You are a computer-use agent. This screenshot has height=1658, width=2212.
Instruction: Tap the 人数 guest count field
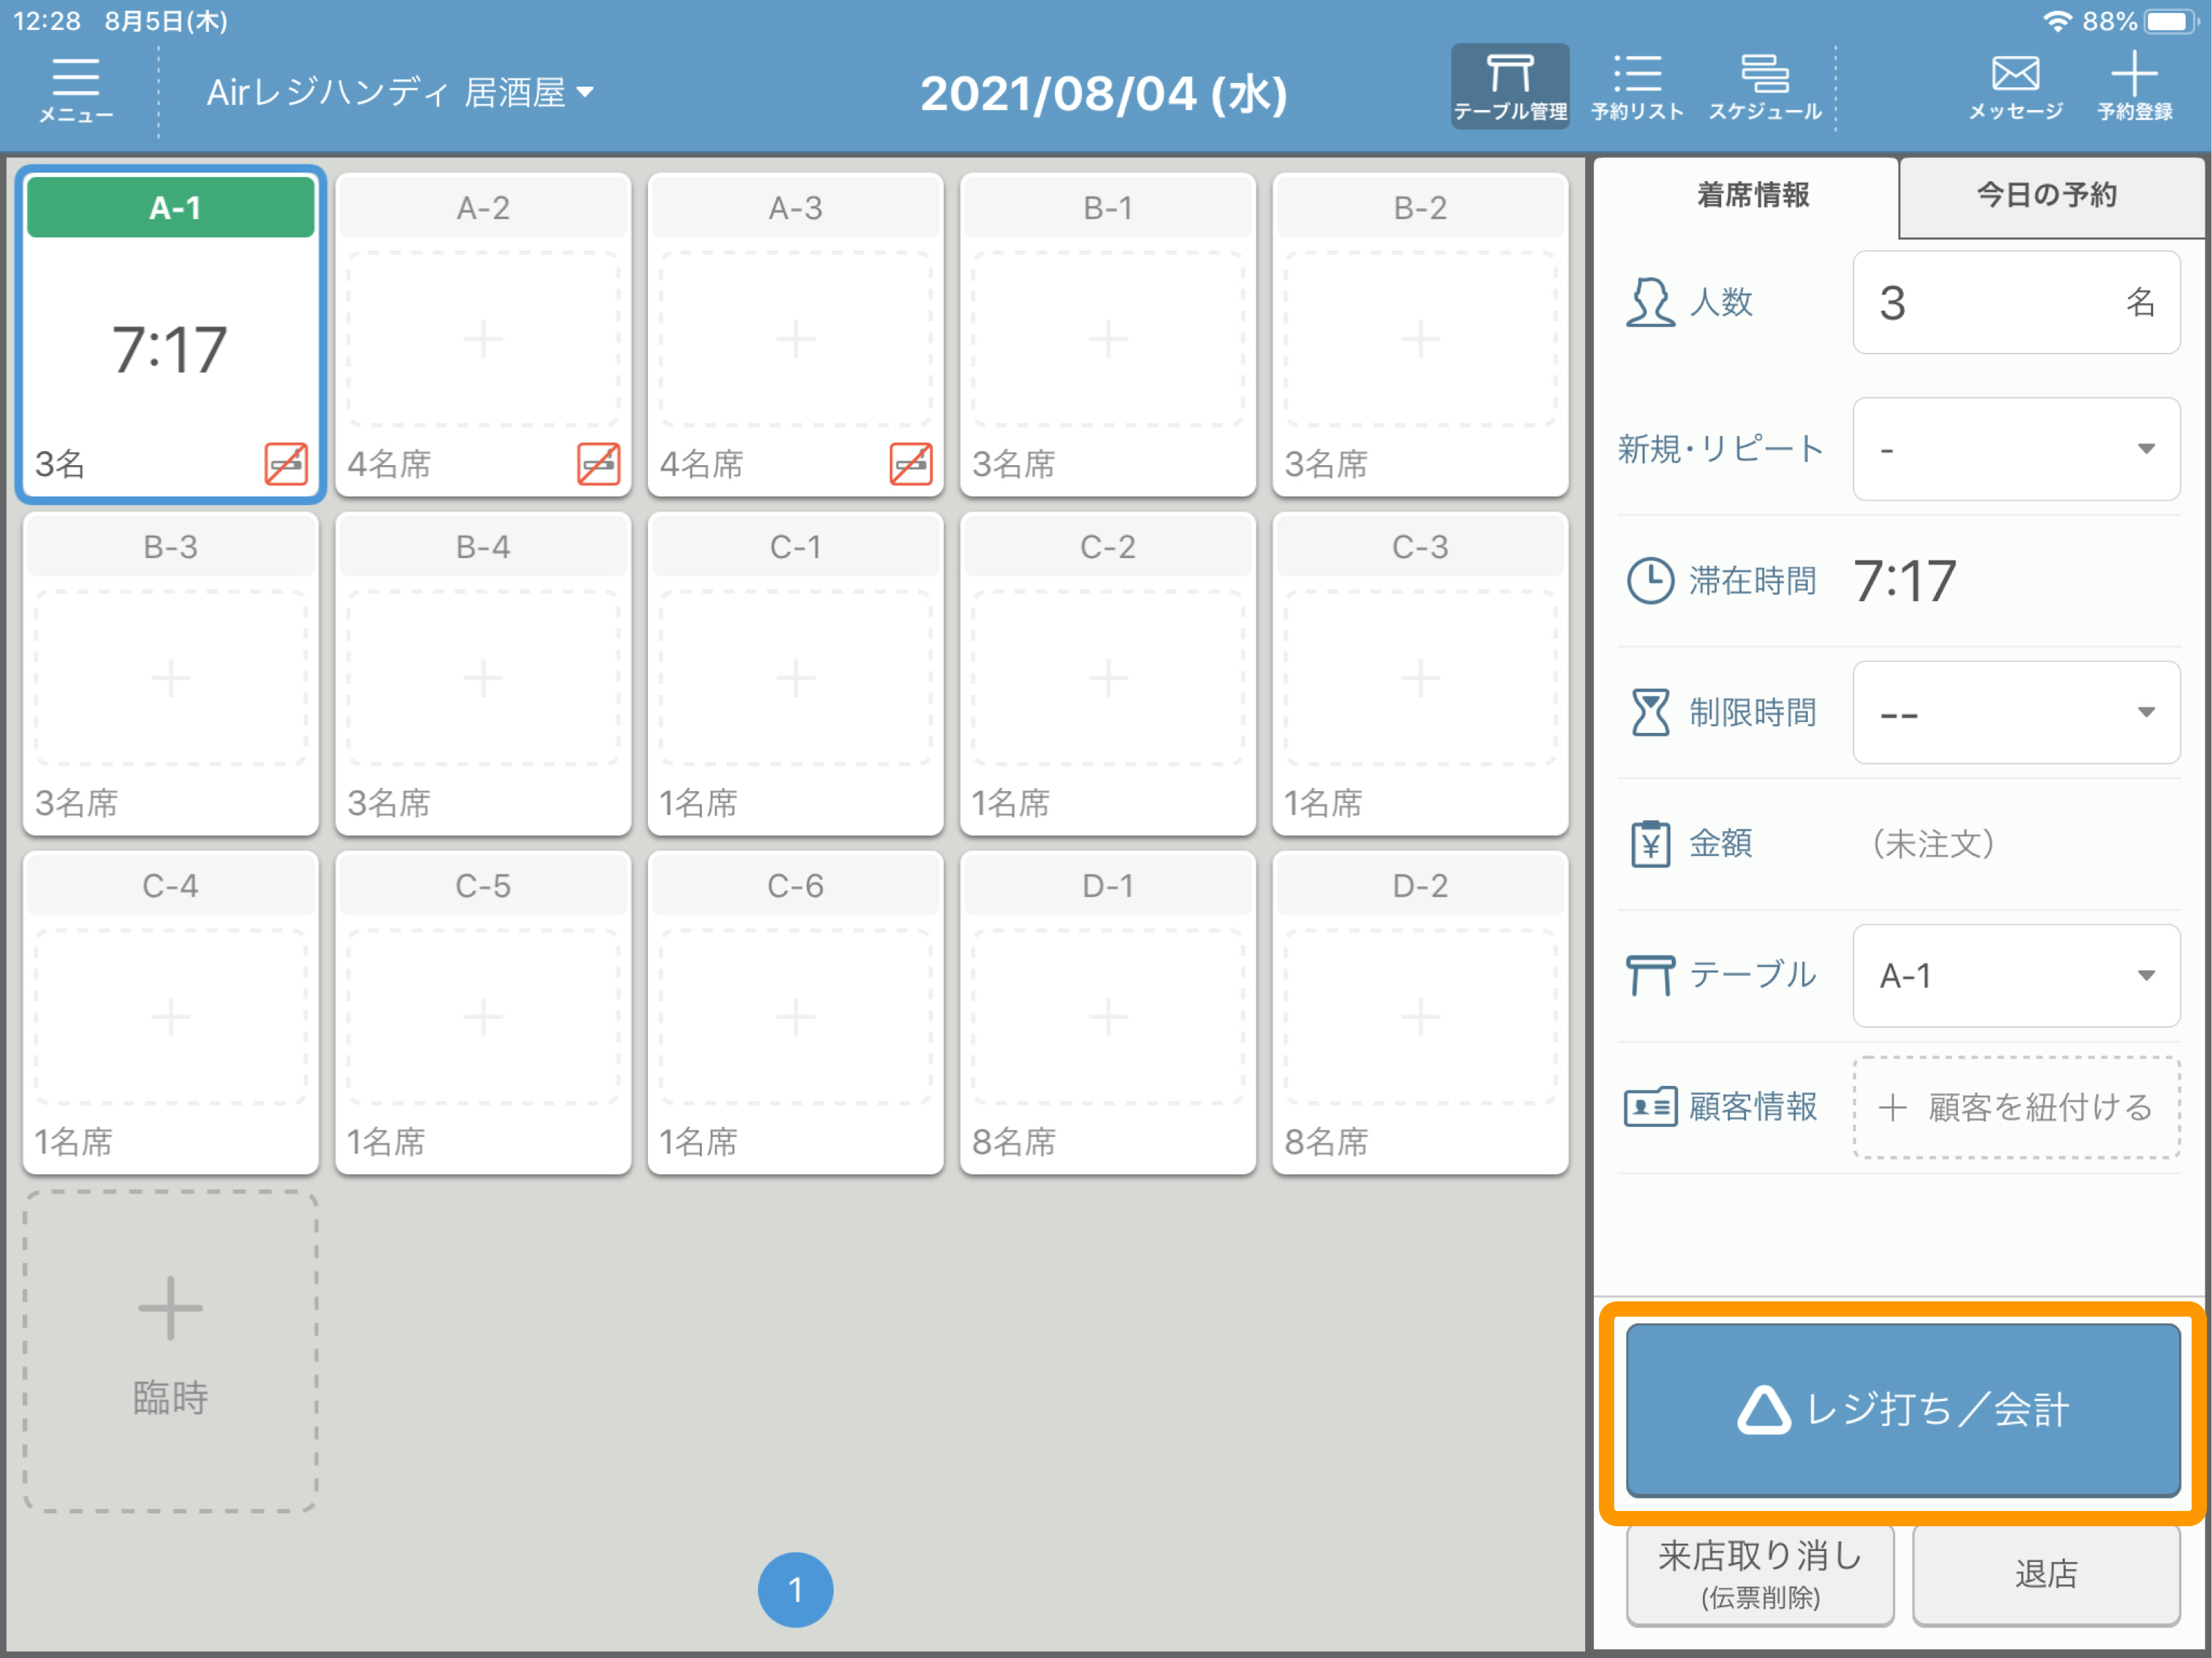point(2016,302)
